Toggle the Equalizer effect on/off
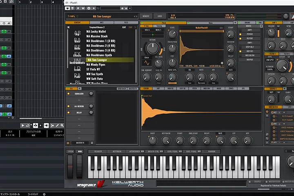The image size is (294, 196). [69, 94]
